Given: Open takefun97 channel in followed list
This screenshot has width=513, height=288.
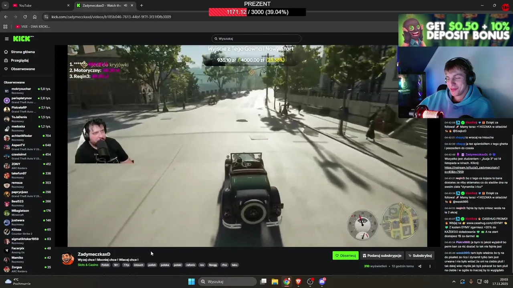Looking at the screenshot, I should (27, 175).
